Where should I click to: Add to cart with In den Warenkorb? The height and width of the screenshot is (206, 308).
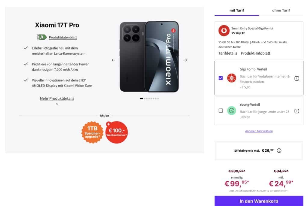coord(259,201)
